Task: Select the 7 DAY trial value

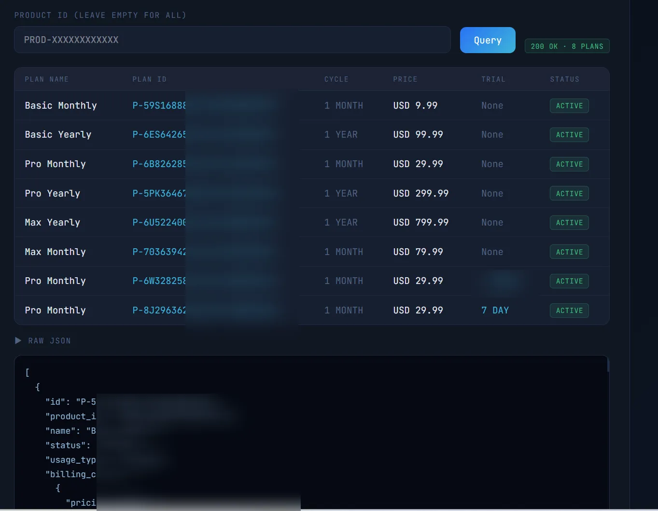Action: pyautogui.click(x=495, y=311)
